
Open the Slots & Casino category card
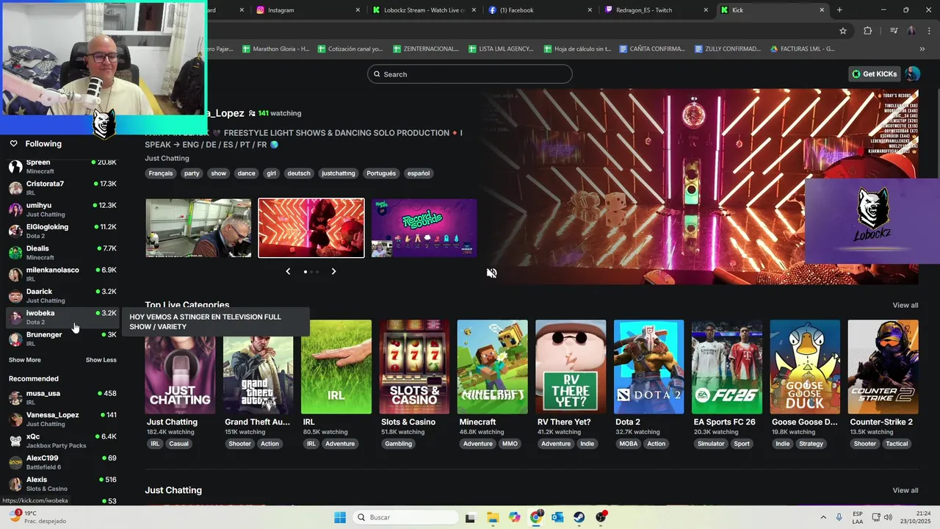click(x=414, y=367)
